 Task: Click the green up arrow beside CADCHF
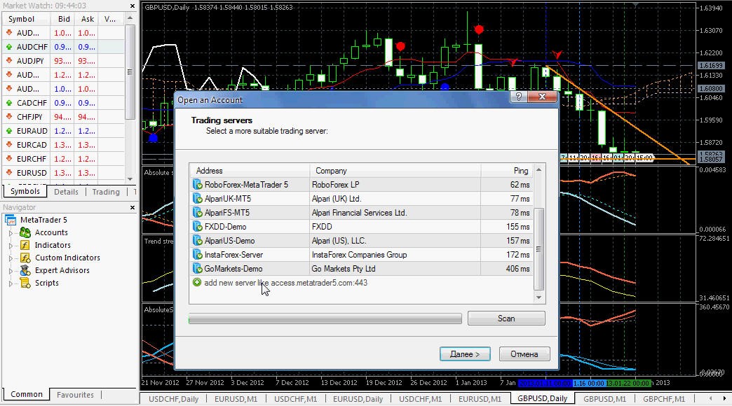[9, 102]
